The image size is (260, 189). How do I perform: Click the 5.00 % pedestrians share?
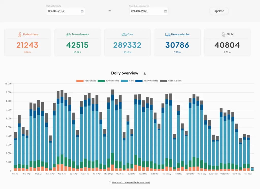pos(27,52)
